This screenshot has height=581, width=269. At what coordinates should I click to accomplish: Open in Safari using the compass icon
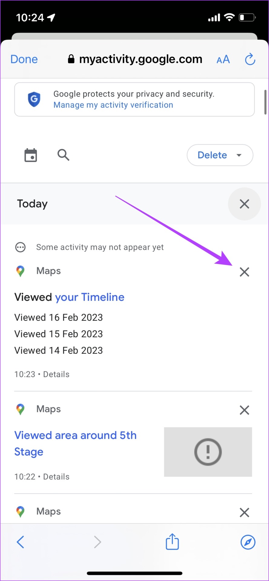[248, 542]
